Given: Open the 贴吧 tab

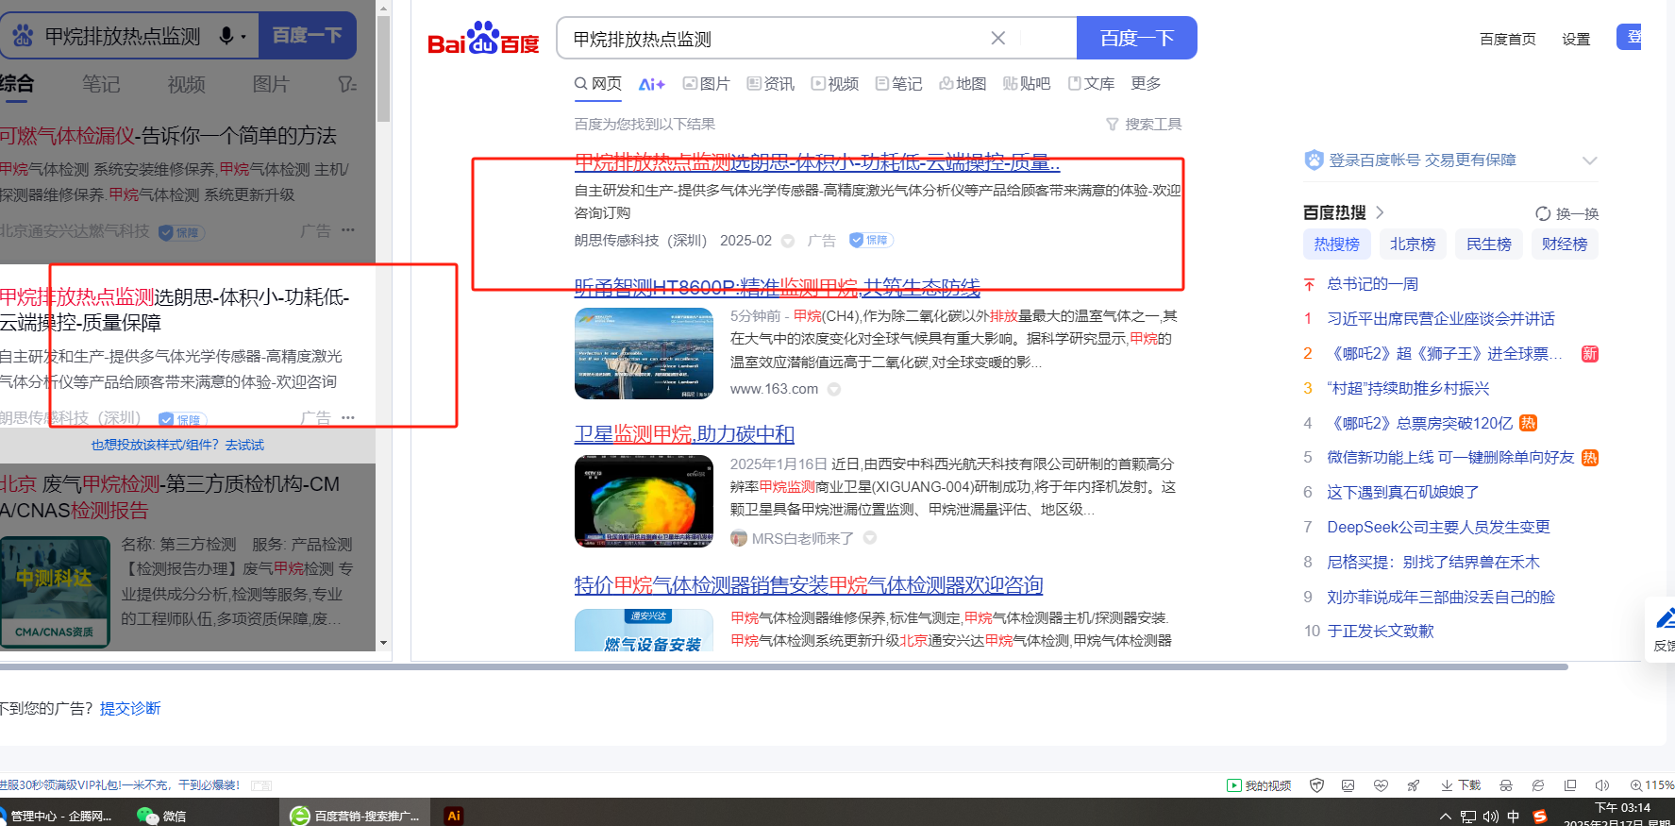Looking at the screenshot, I should (1027, 84).
